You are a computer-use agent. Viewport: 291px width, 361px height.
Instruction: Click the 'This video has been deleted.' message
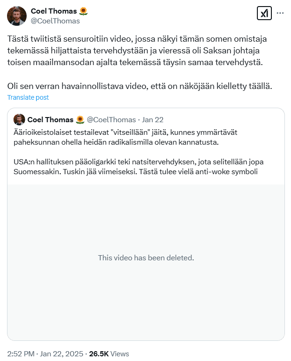click(x=146, y=258)
